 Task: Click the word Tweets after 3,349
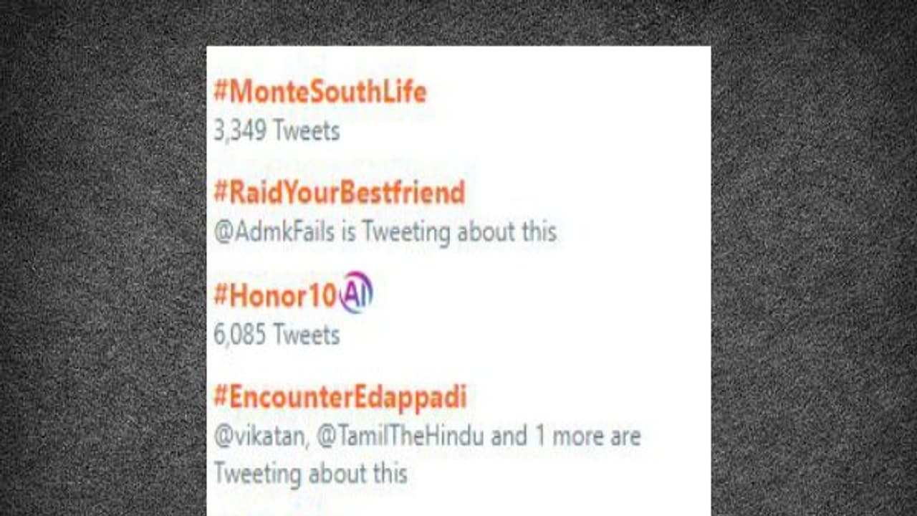coord(307,131)
